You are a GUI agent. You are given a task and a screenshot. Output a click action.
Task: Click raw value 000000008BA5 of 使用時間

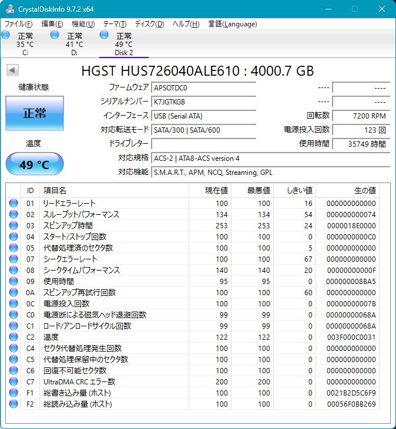tap(351, 281)
